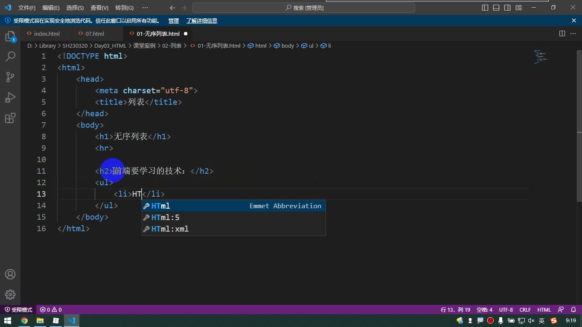Open the Accounts menu icon

coord(10,274)
